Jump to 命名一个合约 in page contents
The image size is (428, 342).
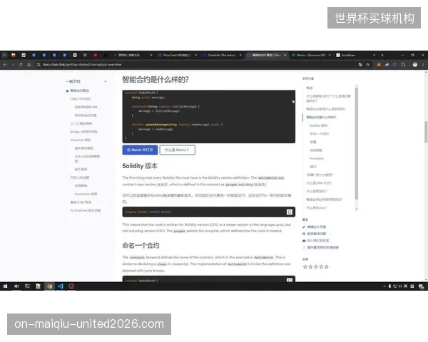coord(319,134)
